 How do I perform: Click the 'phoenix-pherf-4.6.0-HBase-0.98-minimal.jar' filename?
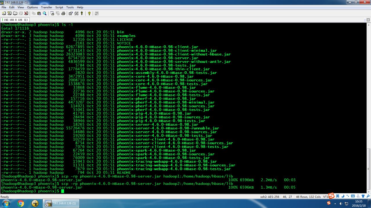tap(166, 102)
